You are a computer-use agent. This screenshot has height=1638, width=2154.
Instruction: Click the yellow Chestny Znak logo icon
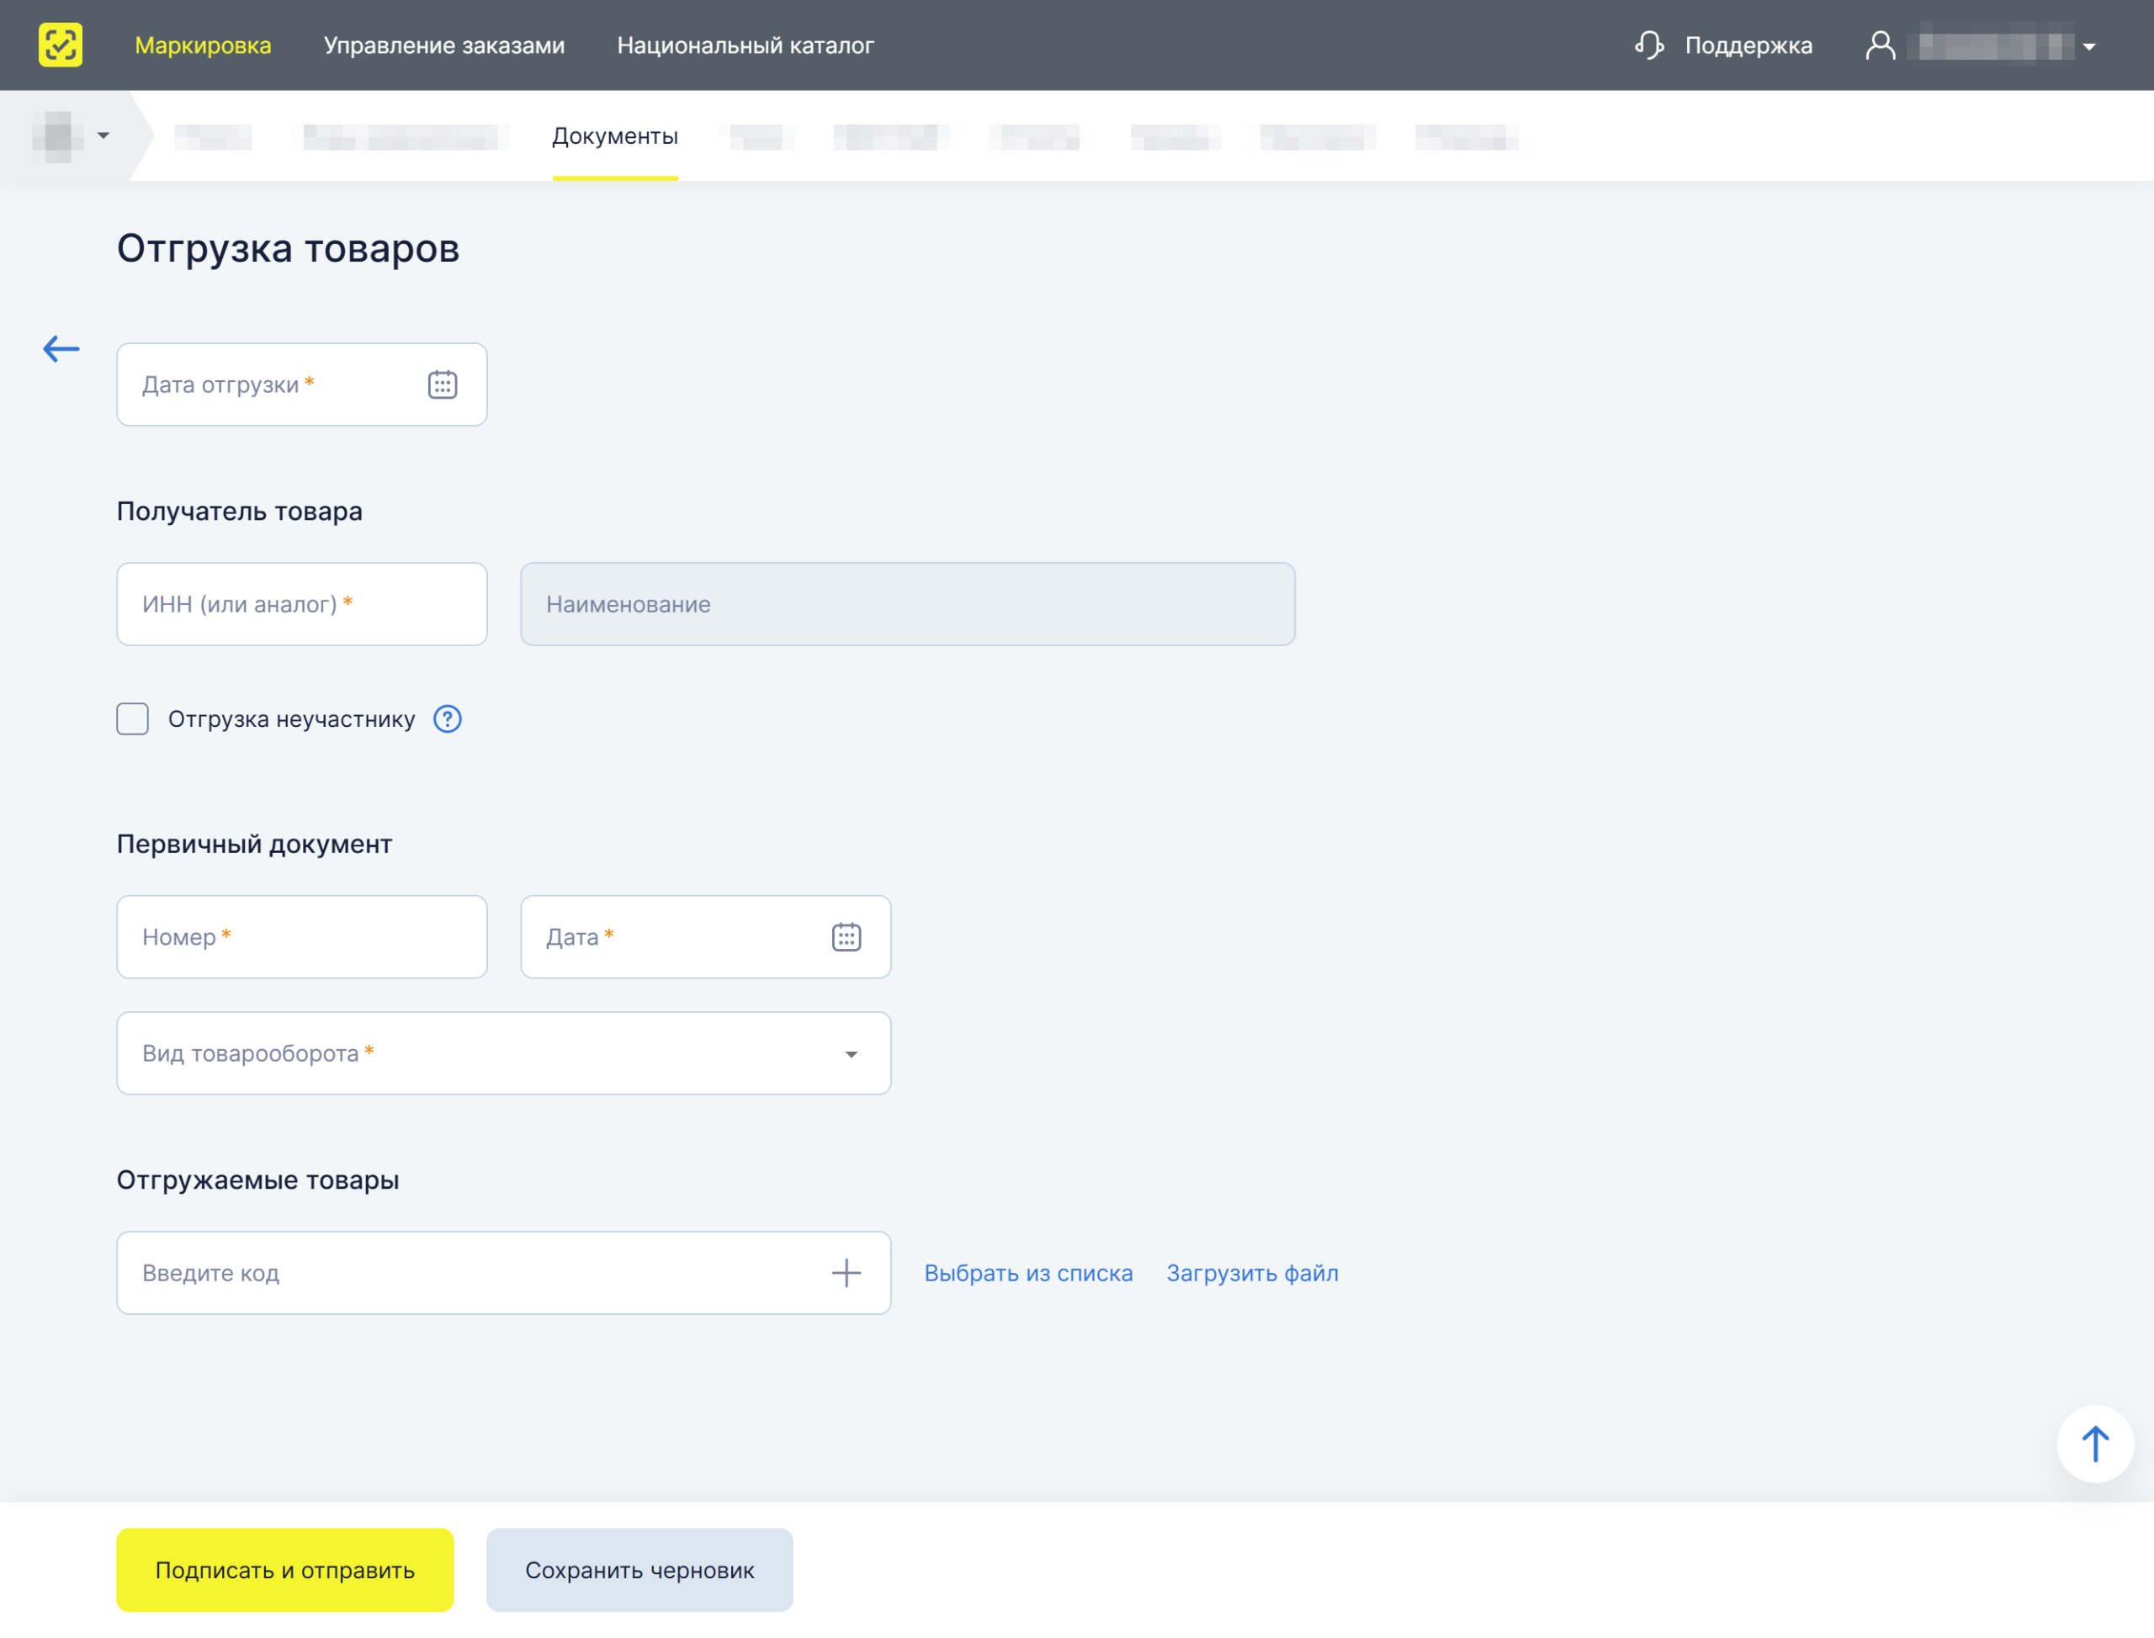click(61, 45)
